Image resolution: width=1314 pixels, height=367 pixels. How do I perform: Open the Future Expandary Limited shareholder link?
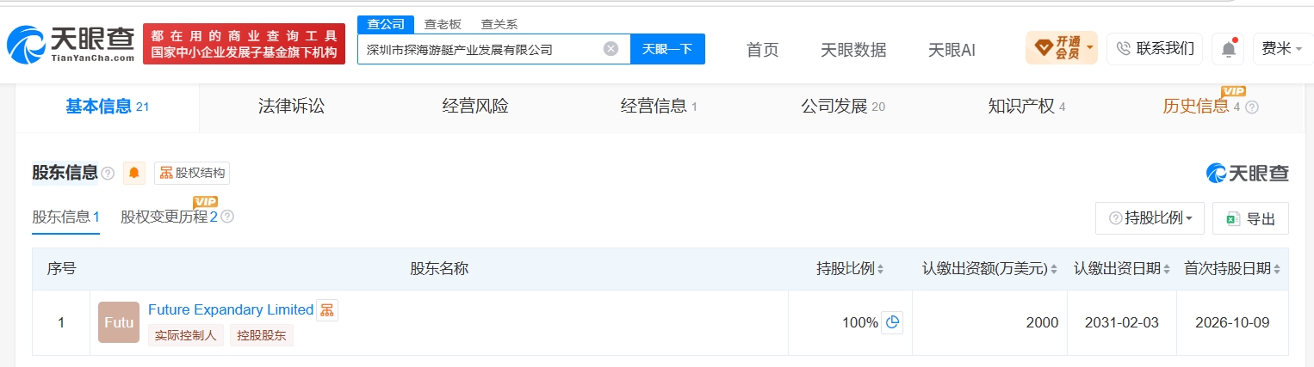pos(231,309)
